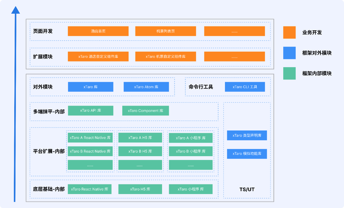This screenshot has height=208, width=344.
Task: Click the 页面开发 row label
Action: click(43, 31)
